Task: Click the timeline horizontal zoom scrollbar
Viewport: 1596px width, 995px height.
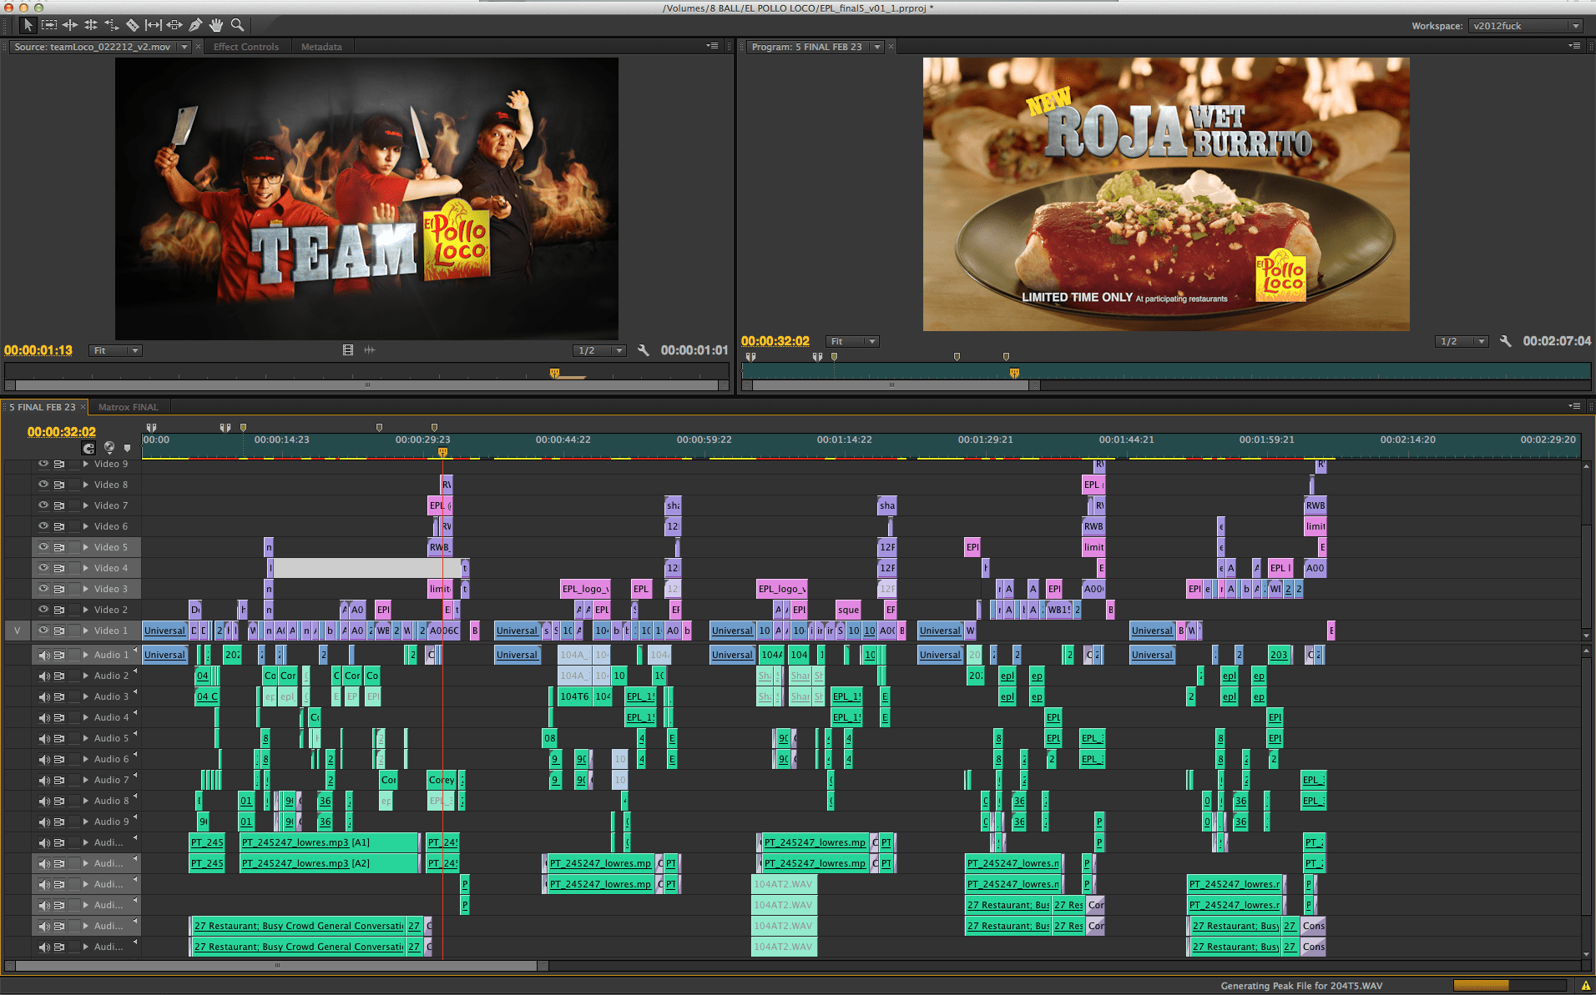Action: coord(276,966)
